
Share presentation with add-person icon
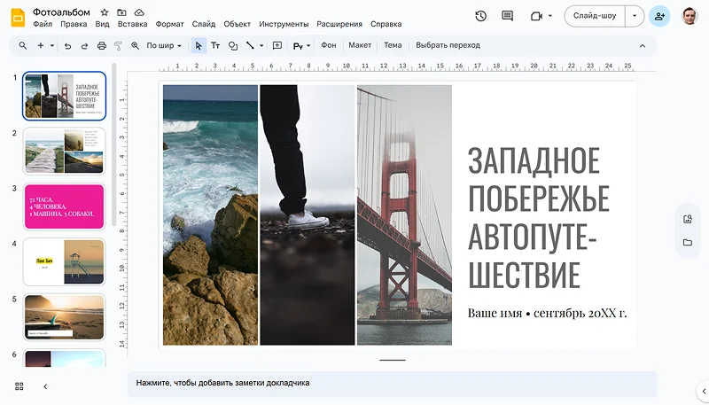[x=659, y=16]
